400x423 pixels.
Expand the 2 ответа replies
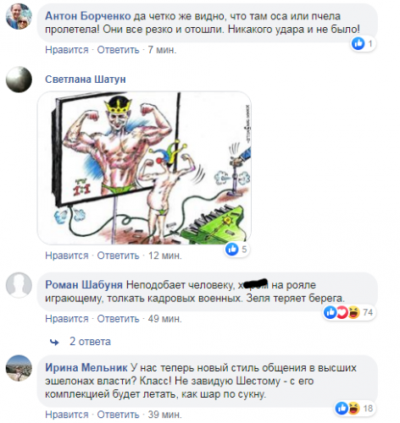click(90, 342)
